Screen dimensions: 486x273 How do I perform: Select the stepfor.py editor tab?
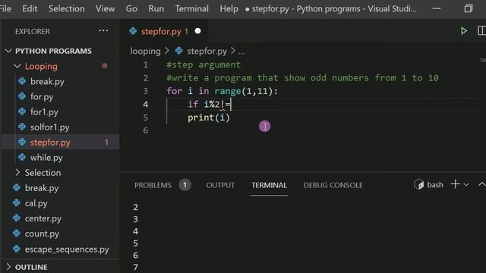click(165, 31)
